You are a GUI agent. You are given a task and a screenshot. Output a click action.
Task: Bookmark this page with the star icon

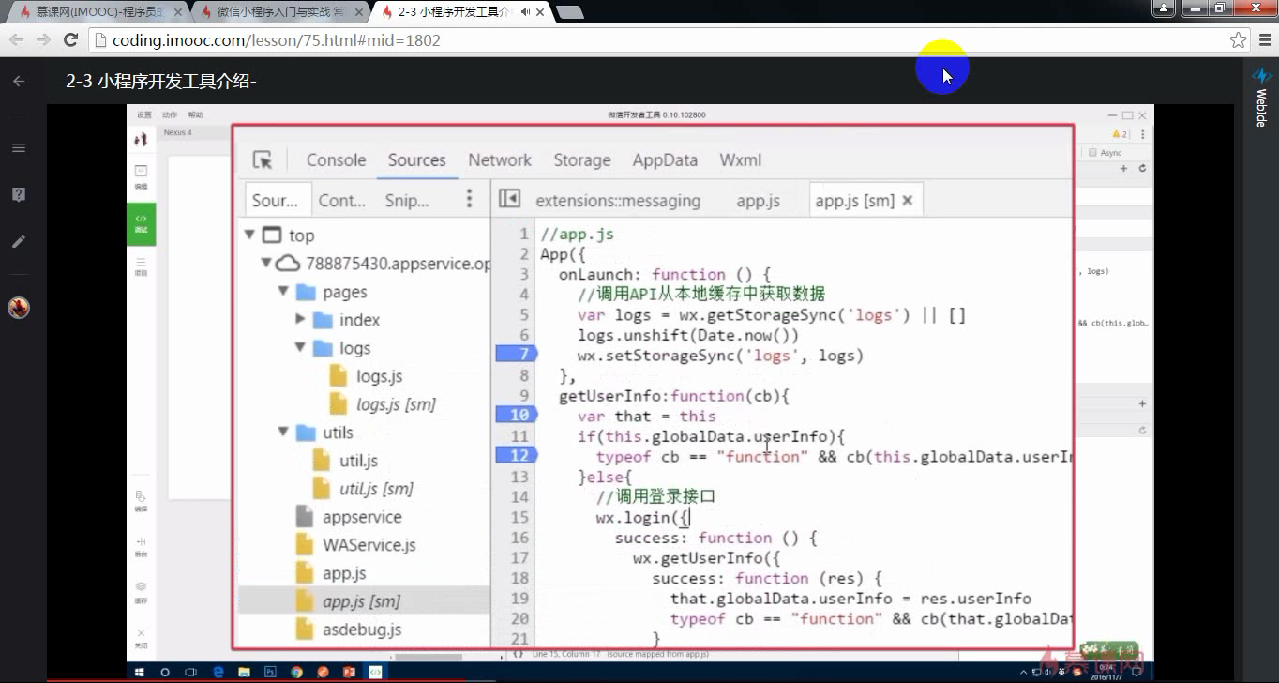pos(1239,40)
